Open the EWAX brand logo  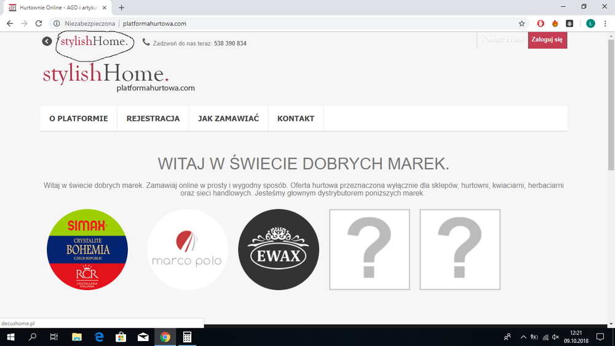click(279, 249)
